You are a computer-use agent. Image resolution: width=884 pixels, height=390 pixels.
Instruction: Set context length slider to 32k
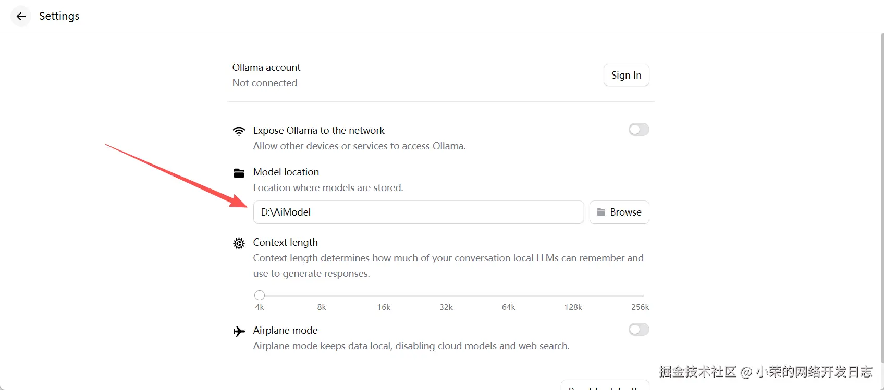coord(446,296)
